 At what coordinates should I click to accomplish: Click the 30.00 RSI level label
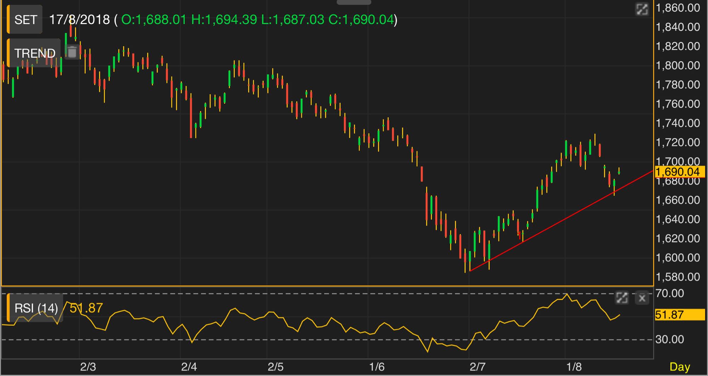pos(670,340)
